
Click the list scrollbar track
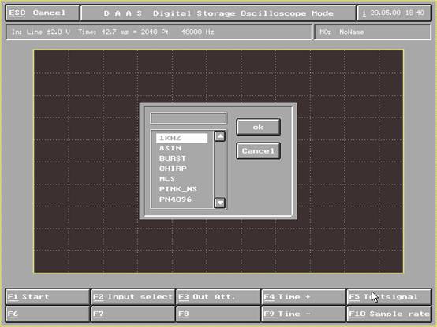tap(220, 169)
